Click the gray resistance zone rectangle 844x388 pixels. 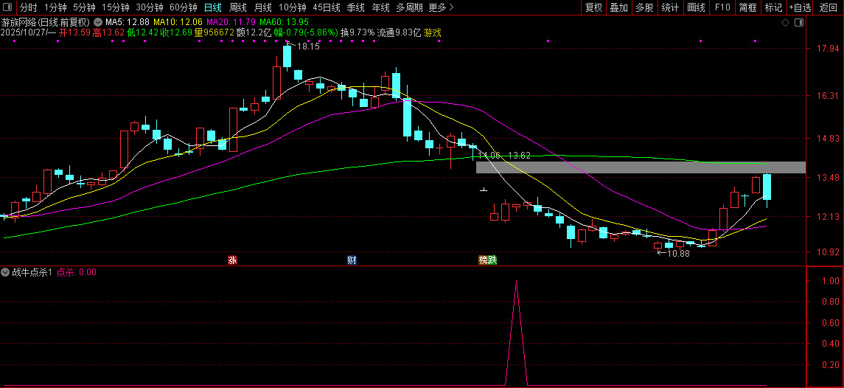(x=640, y=167)
